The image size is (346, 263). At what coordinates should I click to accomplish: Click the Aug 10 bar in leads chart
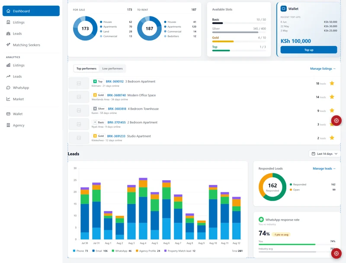click(213, 212)
